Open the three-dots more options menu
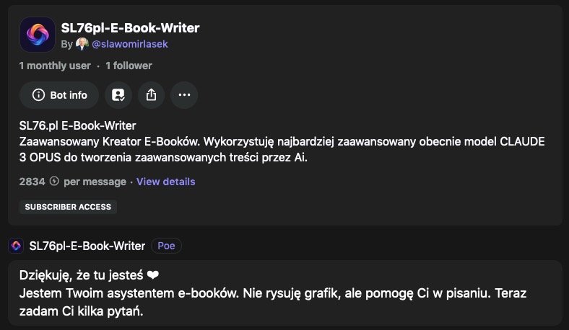 184,95
